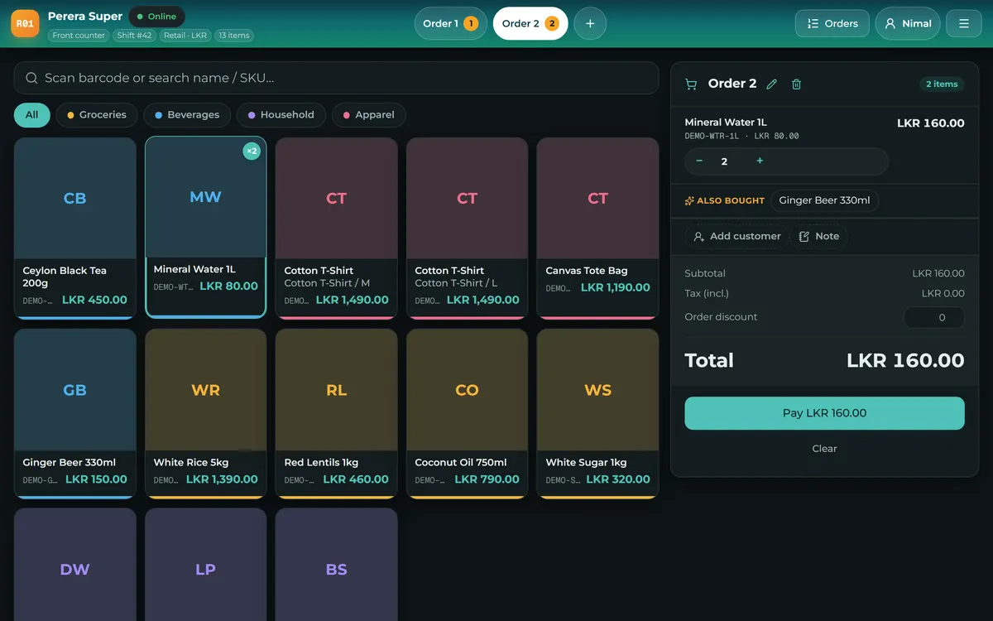Click the Tax LKR 0.00 value
This screenshot has width=993, height=621.
pyautogui.click(x=943, y=293)
